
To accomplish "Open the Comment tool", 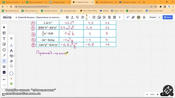I will coord(4,67).
